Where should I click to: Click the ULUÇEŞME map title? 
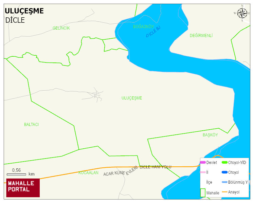click(x=24, y=11)
